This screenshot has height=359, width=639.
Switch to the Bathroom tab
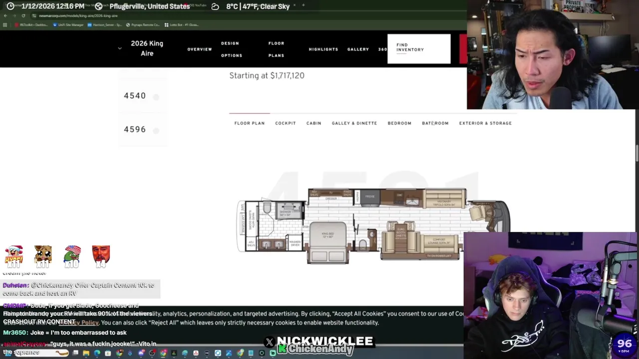tap(435, 123)
